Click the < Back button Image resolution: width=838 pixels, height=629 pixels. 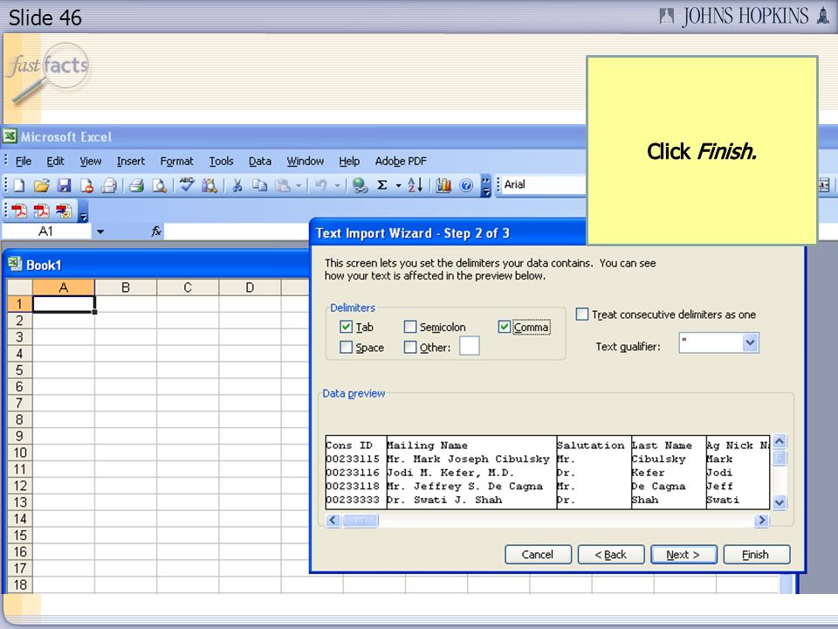coord(611,555)
